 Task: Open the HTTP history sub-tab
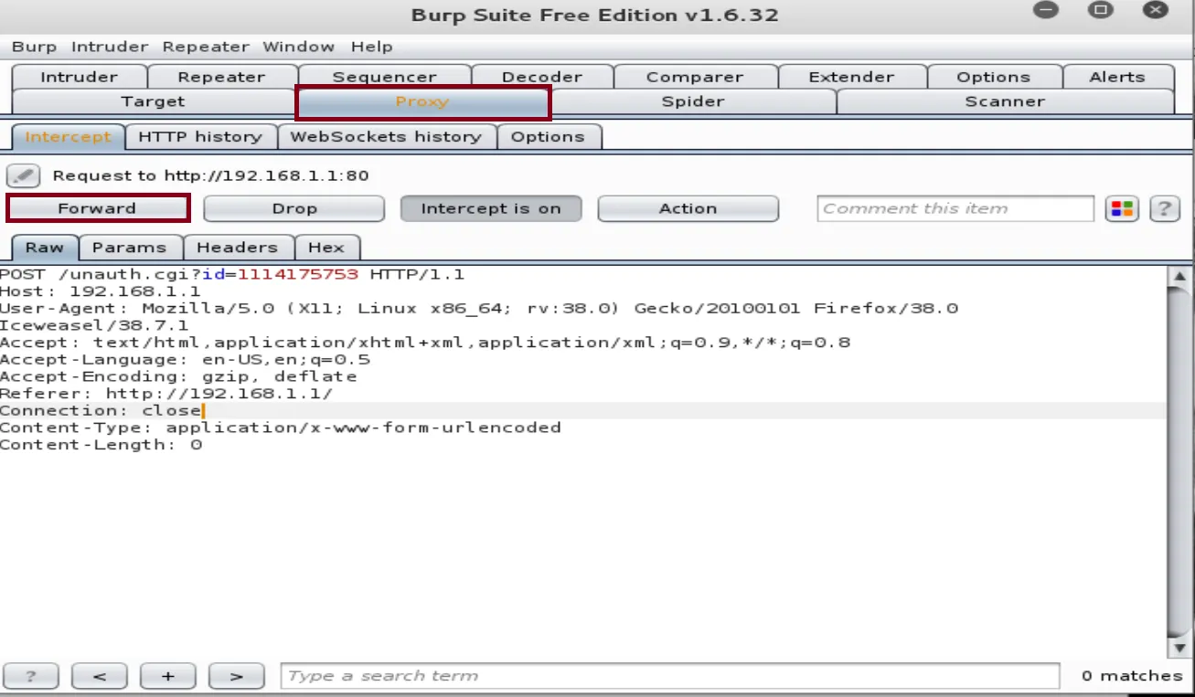200,137
